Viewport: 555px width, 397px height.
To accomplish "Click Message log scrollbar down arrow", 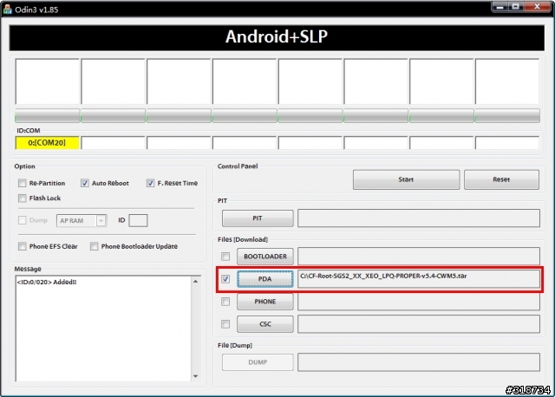I will pos(196,376).
